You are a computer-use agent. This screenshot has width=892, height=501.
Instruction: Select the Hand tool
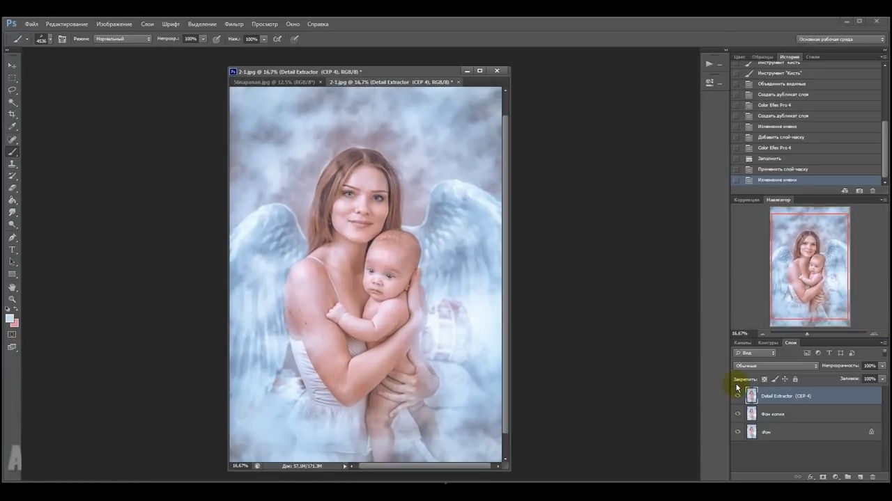coord(12,287)
